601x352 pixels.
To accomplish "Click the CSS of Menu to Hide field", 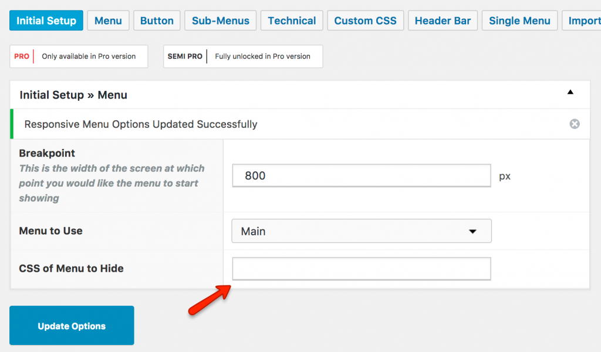I will pyautogui.click(x=361, y=268).
